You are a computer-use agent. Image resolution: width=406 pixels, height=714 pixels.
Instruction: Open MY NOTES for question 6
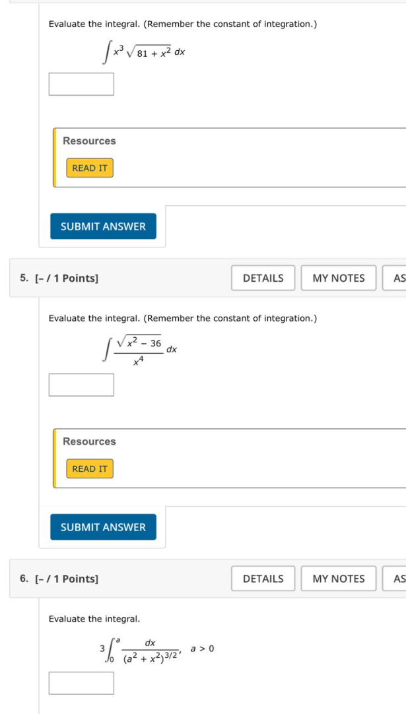pos(338,579)
